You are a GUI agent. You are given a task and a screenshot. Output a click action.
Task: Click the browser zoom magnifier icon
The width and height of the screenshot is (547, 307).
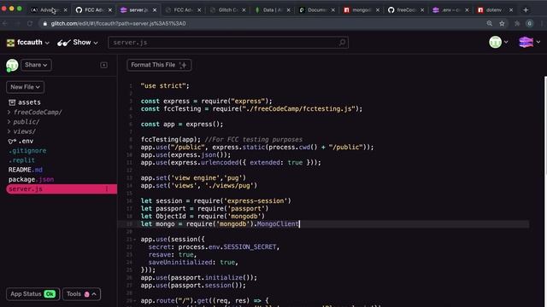click(490, 23)
